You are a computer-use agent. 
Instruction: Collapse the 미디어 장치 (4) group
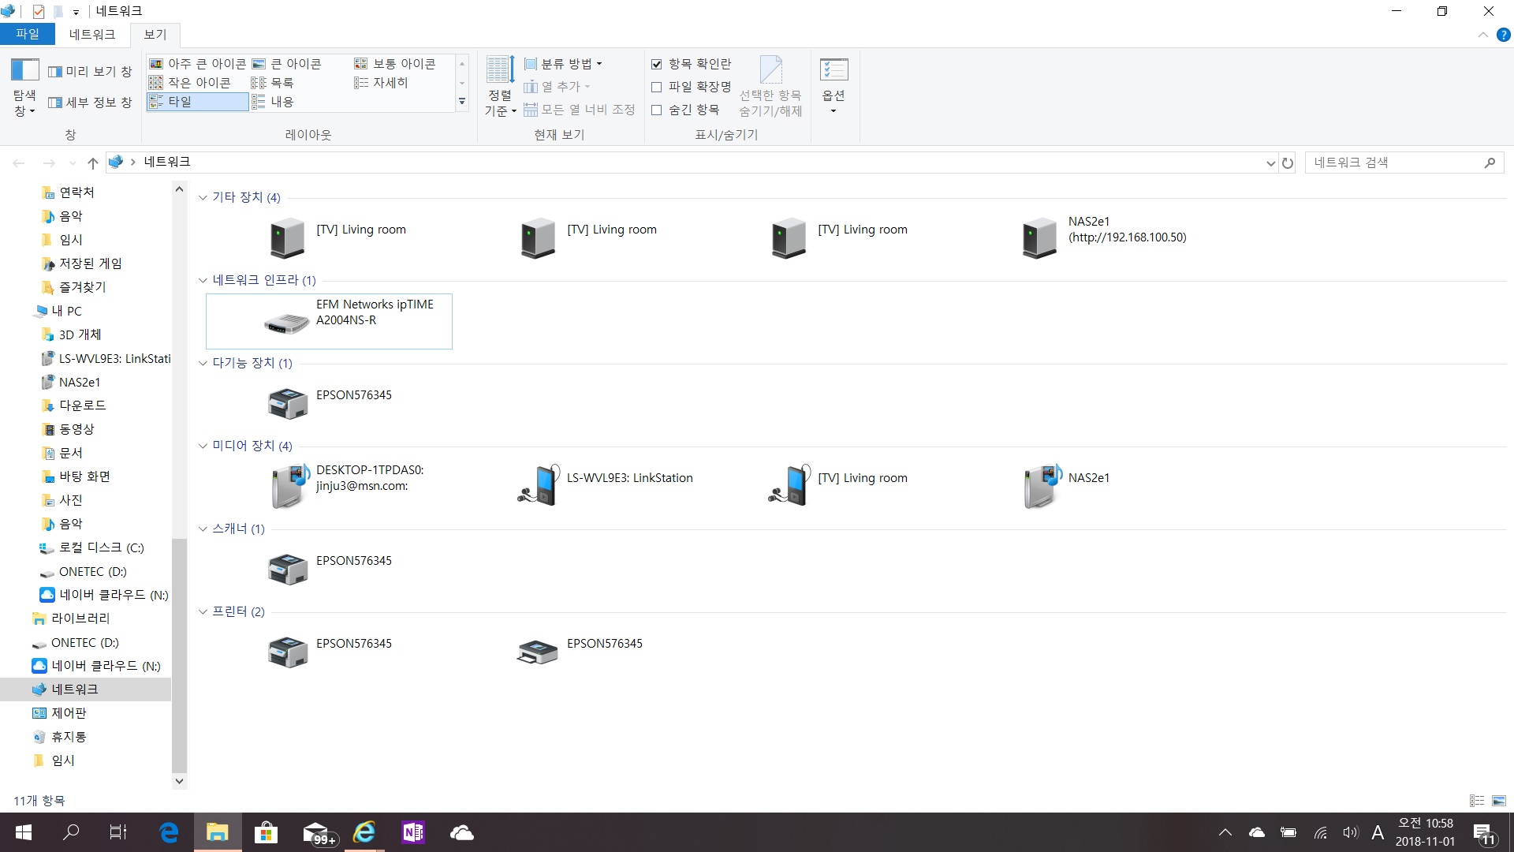[x=203, y=446]
